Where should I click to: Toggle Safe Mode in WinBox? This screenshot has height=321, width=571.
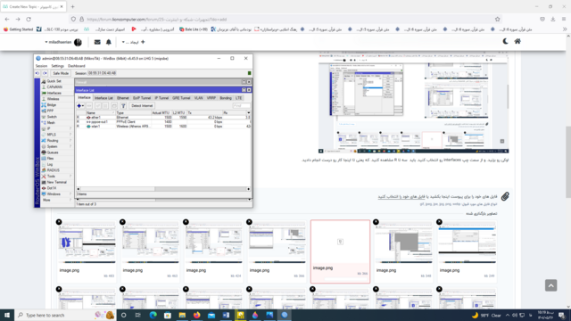pyautogui.click(x=61, y=73)
